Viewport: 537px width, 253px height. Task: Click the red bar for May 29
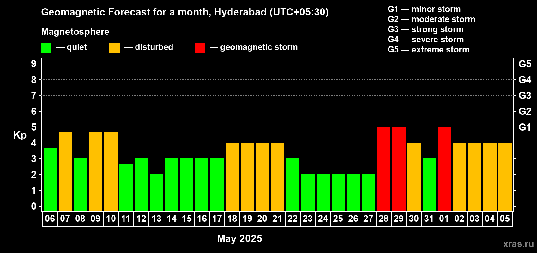399,169
